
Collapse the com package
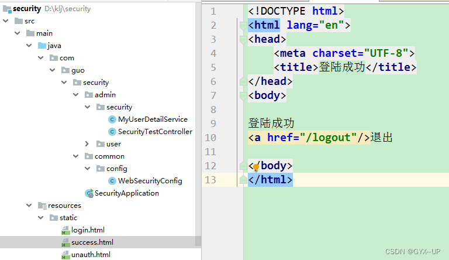click(x=41, y=58)
